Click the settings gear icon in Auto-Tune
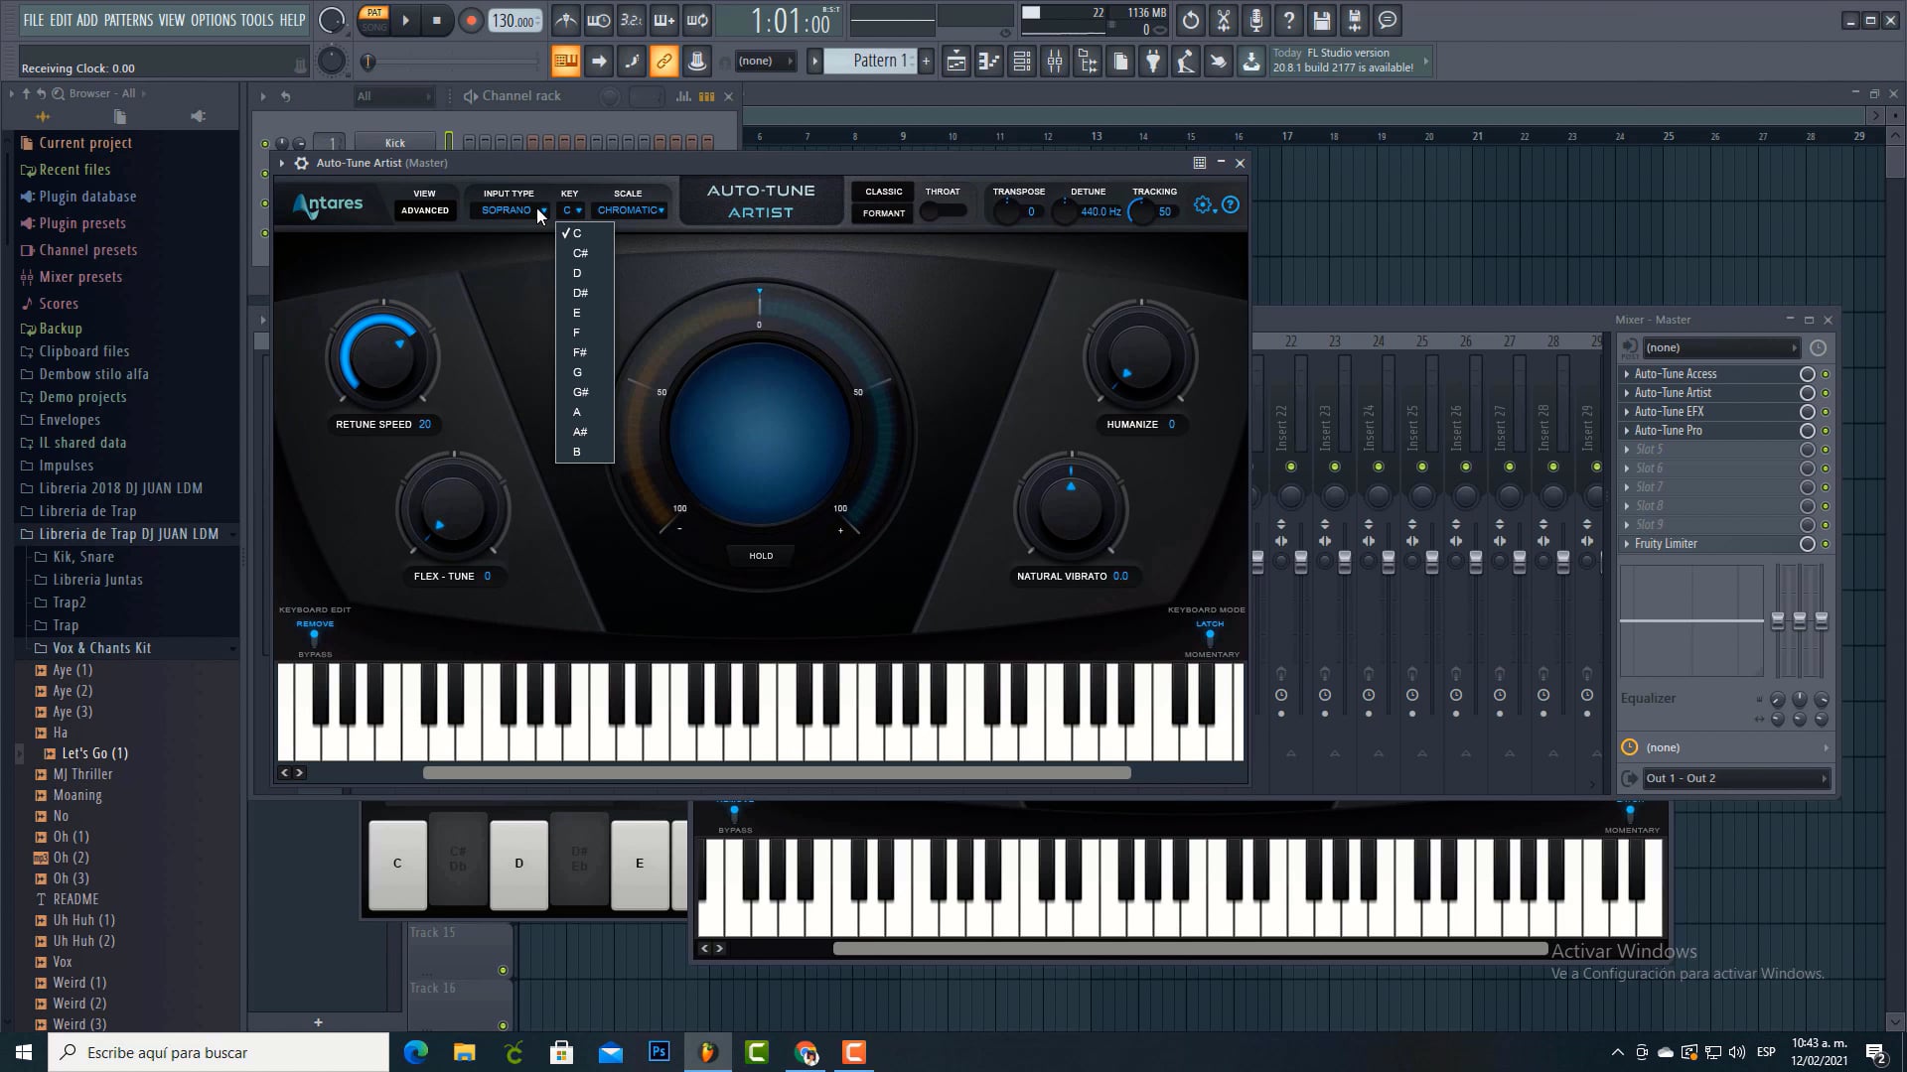 (x=1203, y=204)
